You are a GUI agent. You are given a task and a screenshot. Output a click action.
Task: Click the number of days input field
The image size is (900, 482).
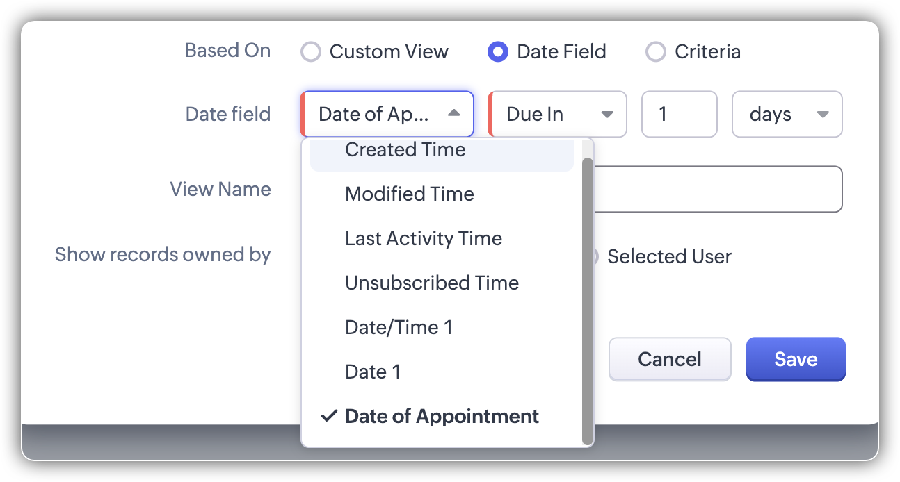[678, 114]
